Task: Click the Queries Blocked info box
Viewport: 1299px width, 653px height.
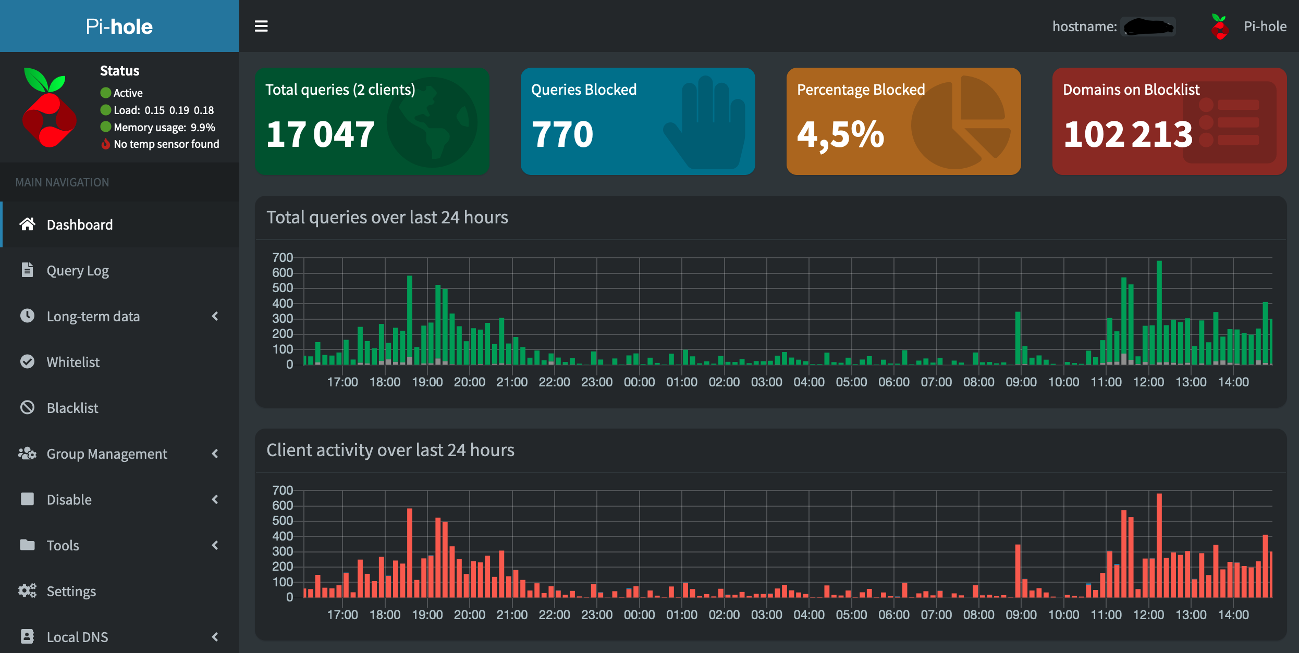Action: tap(638, 121)
